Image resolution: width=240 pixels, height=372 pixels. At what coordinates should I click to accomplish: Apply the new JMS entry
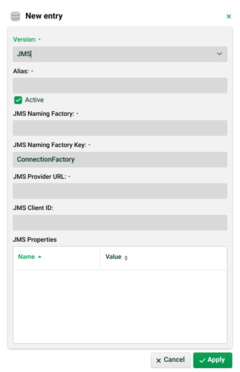click(213, 360)
